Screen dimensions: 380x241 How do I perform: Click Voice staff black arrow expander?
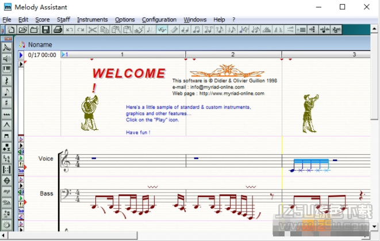[x=21, y=146]
